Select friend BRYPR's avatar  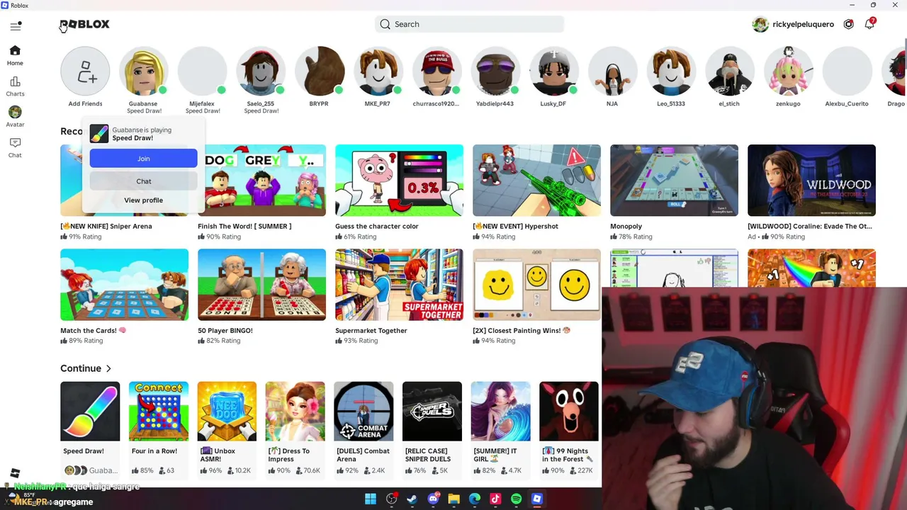[320, 71]
